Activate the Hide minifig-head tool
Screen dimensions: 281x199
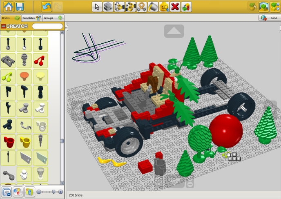(164, 7)
